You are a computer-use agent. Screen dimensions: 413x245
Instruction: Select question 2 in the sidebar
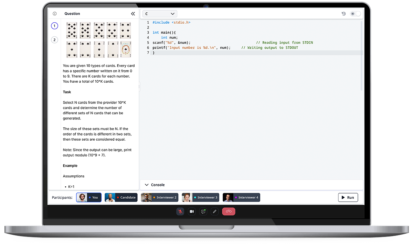[54, 40]
